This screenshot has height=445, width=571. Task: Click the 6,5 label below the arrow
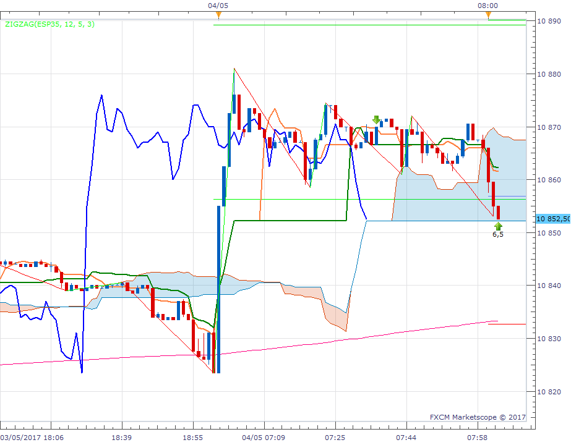click(x=498, y=234)
